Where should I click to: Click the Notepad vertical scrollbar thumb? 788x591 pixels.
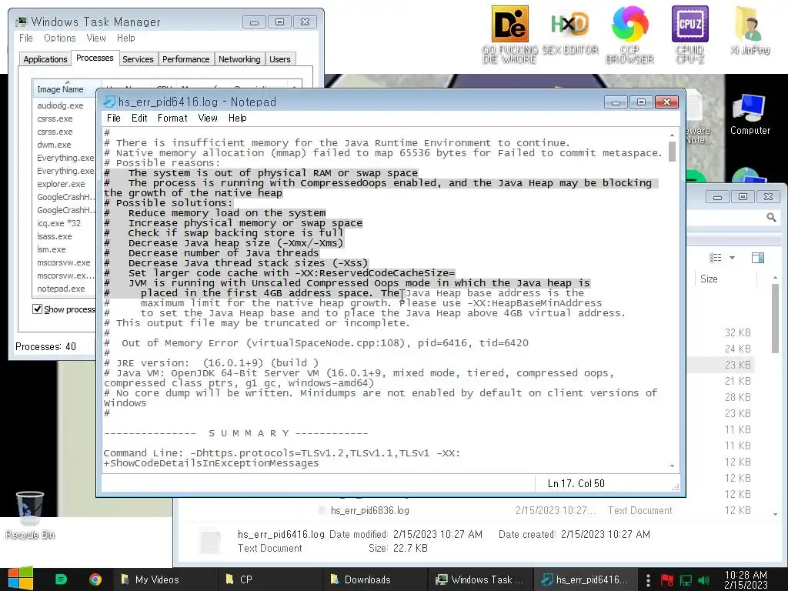coord(672,152)
